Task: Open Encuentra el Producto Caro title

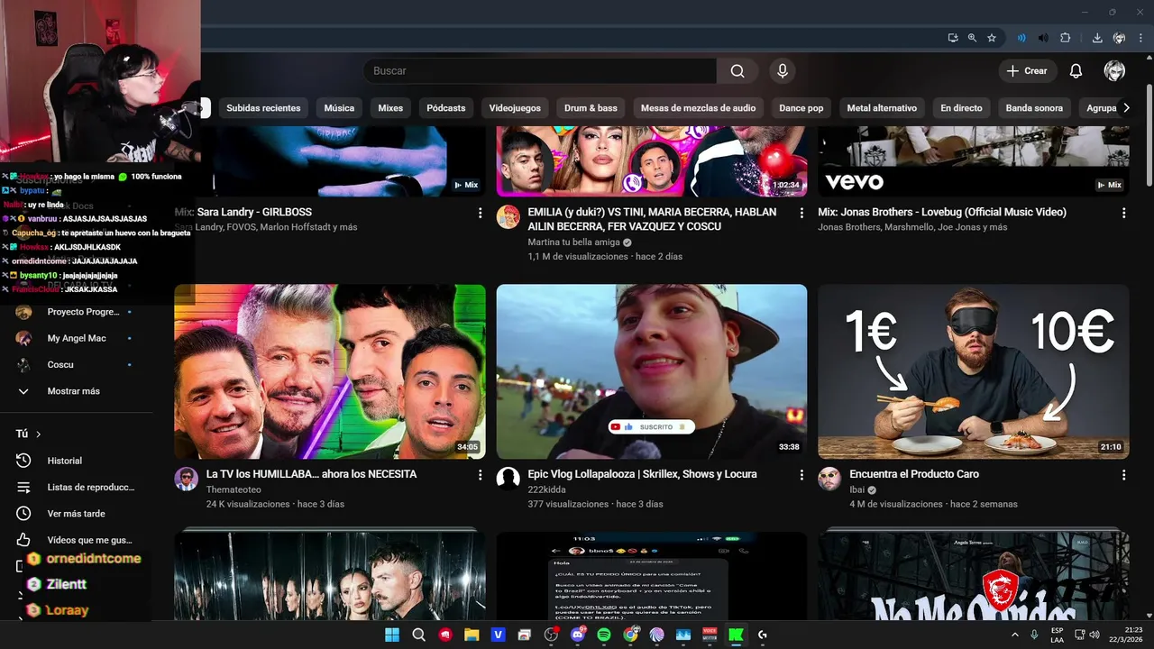Action: click(914, 474)
